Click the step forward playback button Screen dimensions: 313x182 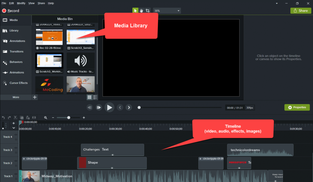tap(99, 108)
